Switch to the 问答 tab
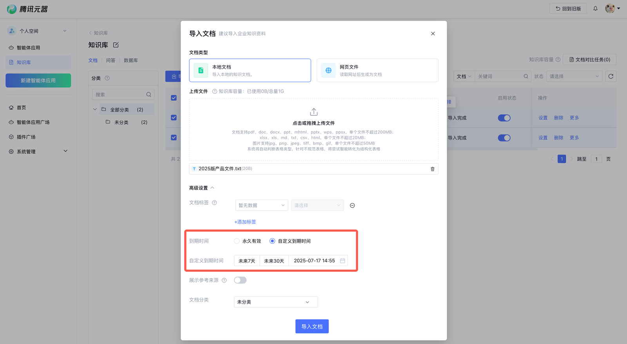Screen dimensions: 627x344 (111, 60)
